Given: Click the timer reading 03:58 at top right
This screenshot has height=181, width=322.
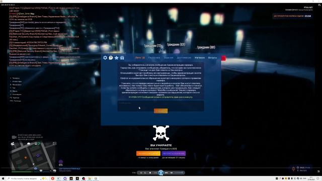Looking at the screenshot, I should pyautogui.click(x=307, y=16).
